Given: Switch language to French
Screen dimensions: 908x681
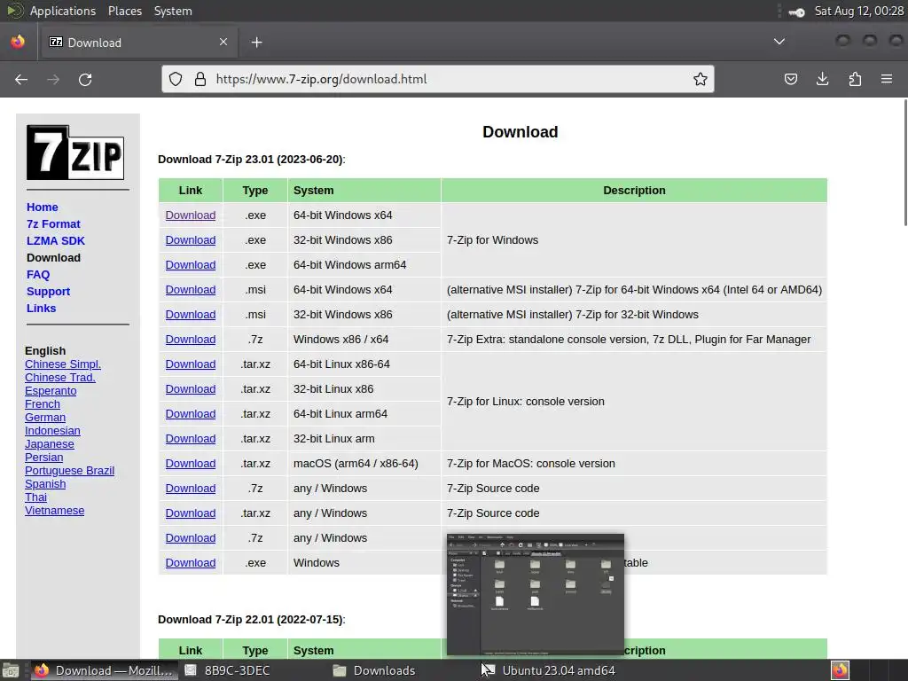Looking at the screenshot, I should pyautogui.click(x=43, y=404).
